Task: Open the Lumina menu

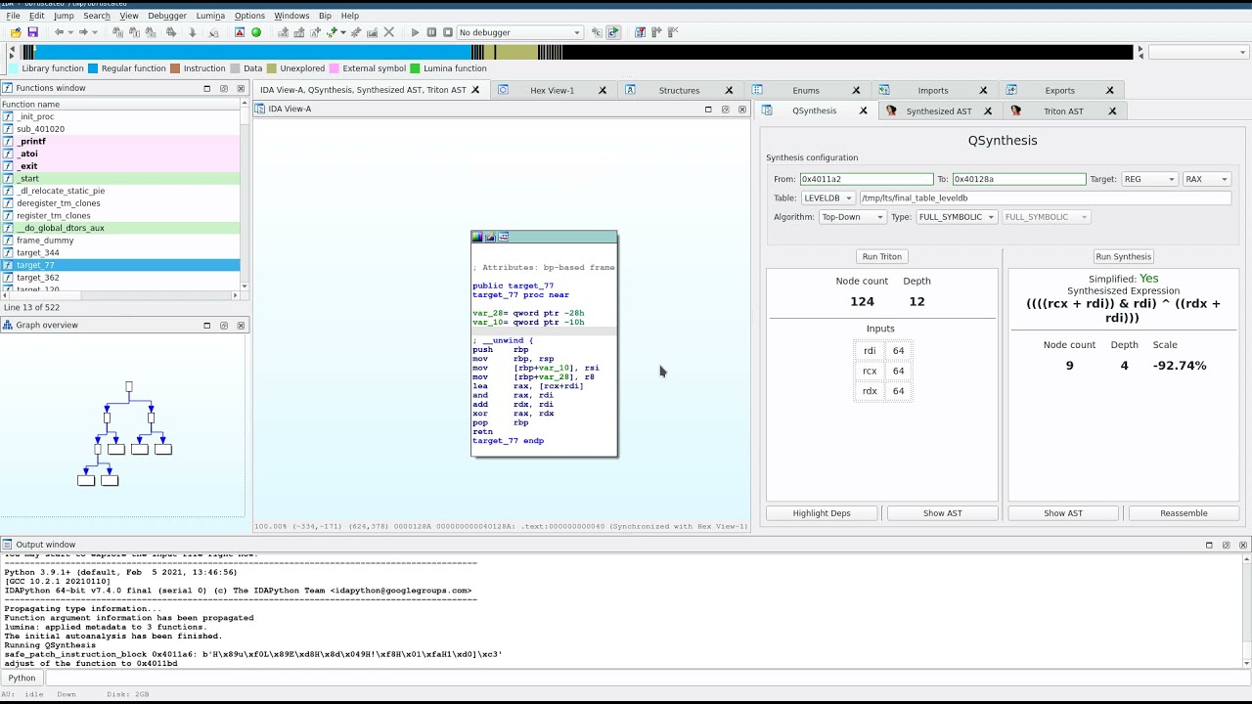Action: [210, 16]
